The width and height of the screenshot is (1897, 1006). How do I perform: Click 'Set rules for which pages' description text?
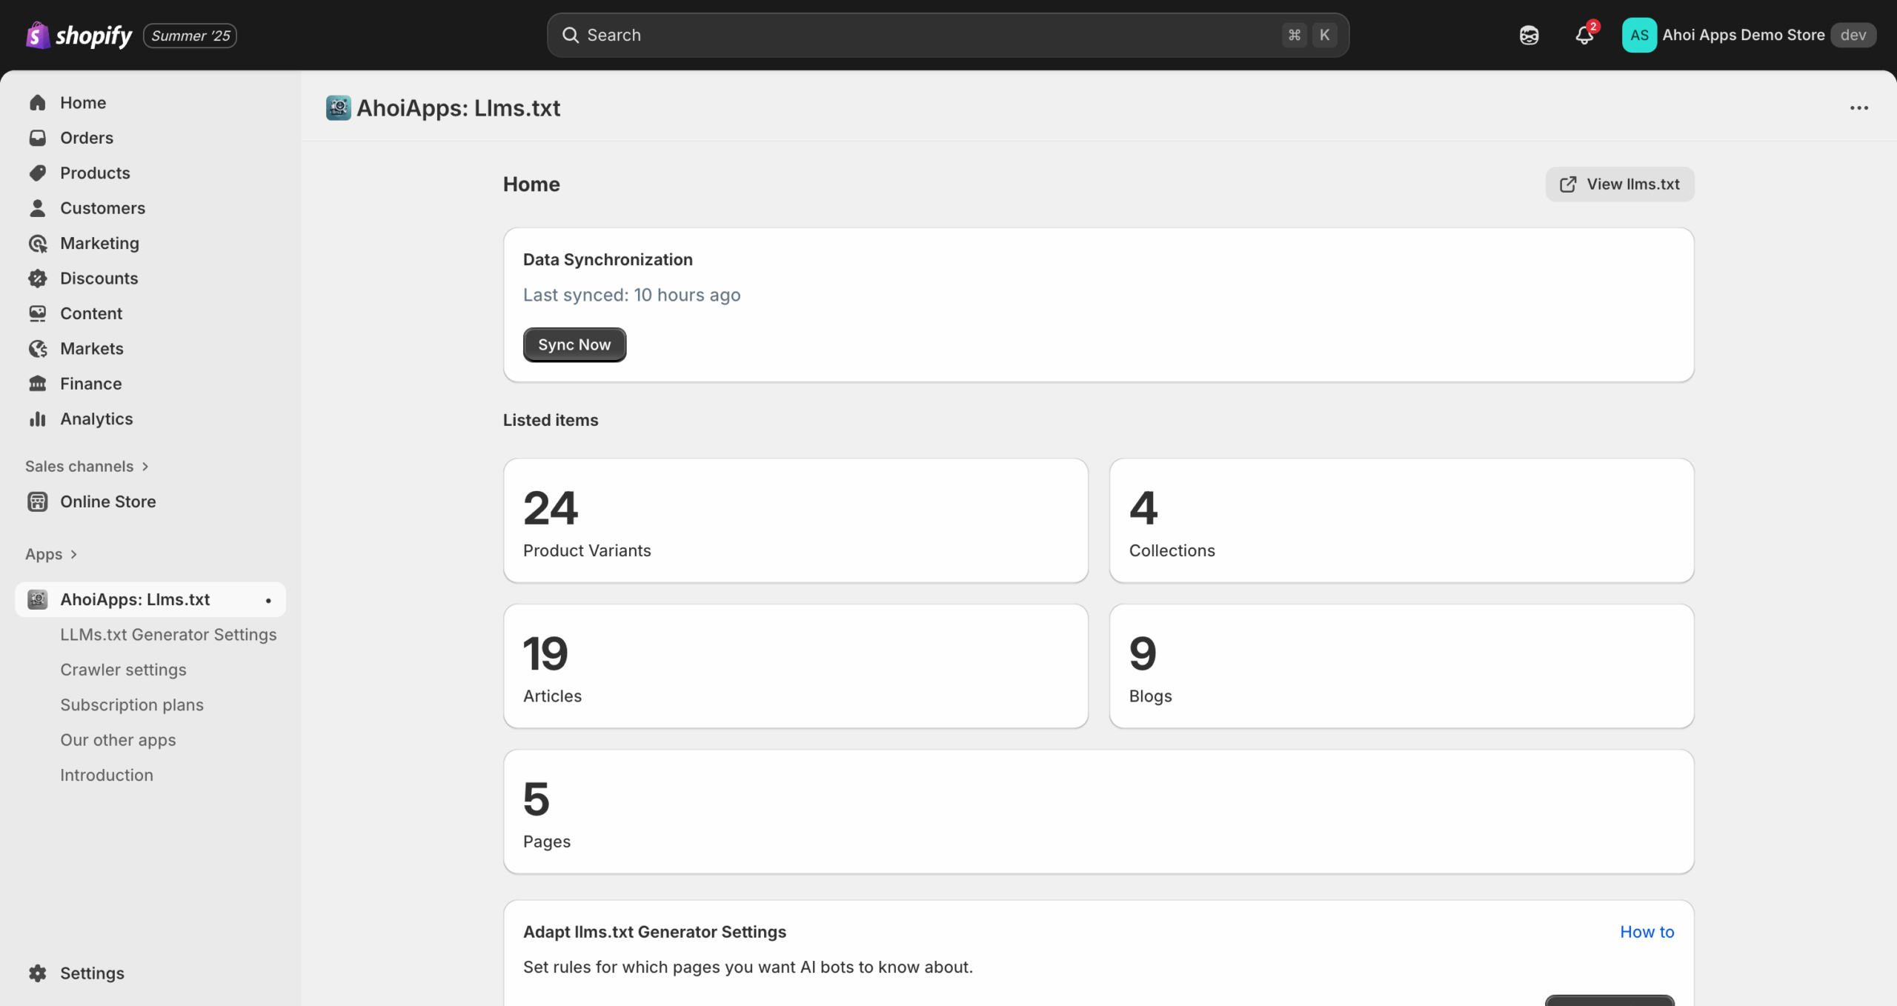pyautogui.click(x=748, y=967)
